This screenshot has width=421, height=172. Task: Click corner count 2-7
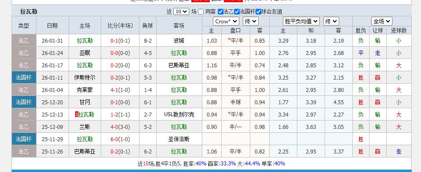[148, 115]
